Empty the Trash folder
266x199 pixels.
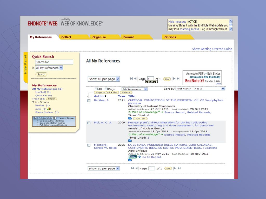pyautogui.click(x=52, y=99)
